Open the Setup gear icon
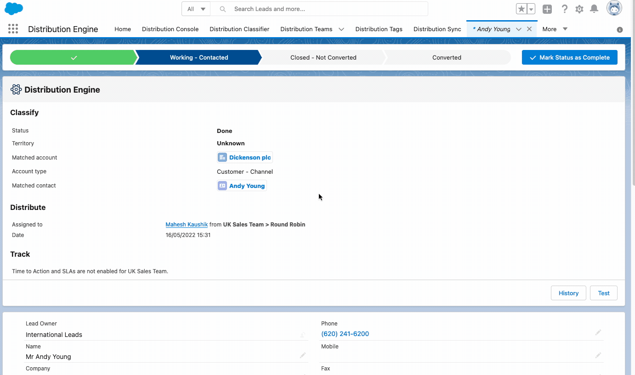Viewport: 635px width, 375px height. click(579, 9)
